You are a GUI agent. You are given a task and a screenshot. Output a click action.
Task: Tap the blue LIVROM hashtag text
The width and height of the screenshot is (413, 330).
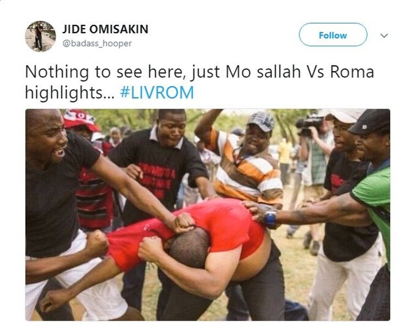(157, 93)
